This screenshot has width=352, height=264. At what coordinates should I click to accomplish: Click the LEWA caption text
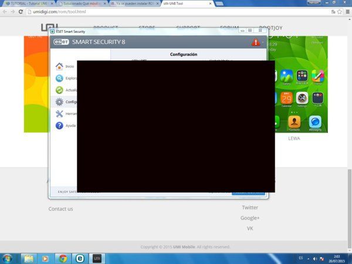click(x=294, y=138)
